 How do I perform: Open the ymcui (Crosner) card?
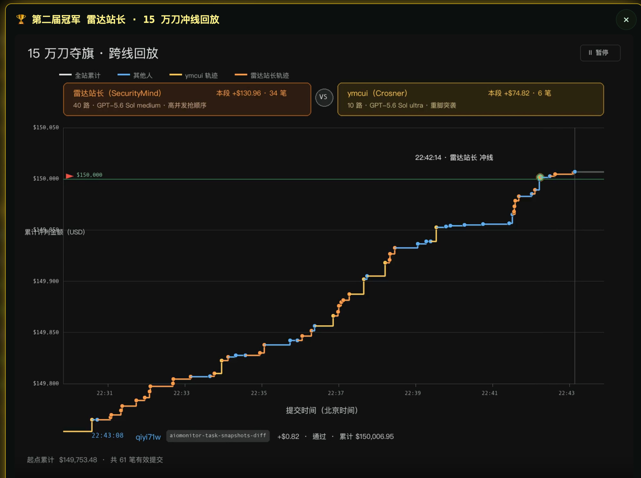470,99
